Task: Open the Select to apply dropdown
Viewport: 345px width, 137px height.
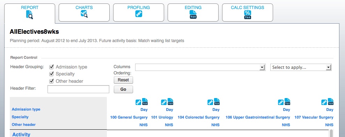Action: [x=301, y=67]
